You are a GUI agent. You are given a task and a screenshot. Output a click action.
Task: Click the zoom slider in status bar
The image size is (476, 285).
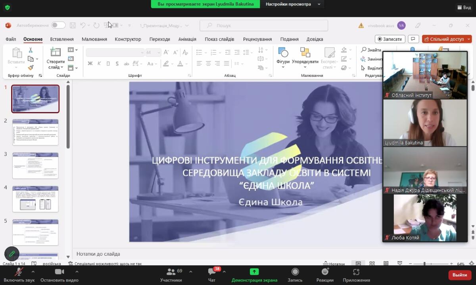(432, 264)
